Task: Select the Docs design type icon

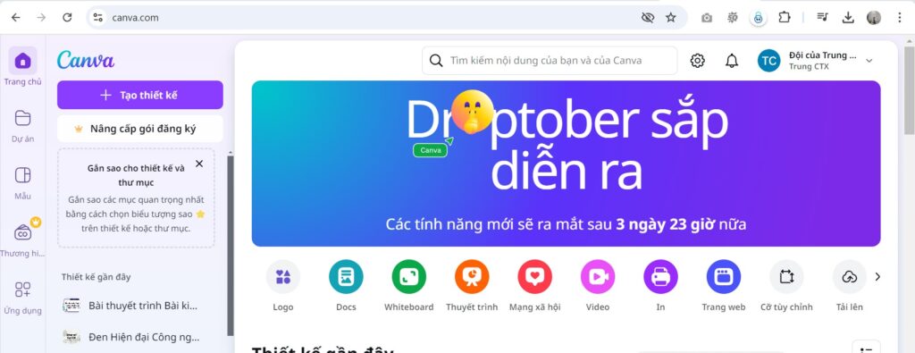Action: [x=346, y=276]
